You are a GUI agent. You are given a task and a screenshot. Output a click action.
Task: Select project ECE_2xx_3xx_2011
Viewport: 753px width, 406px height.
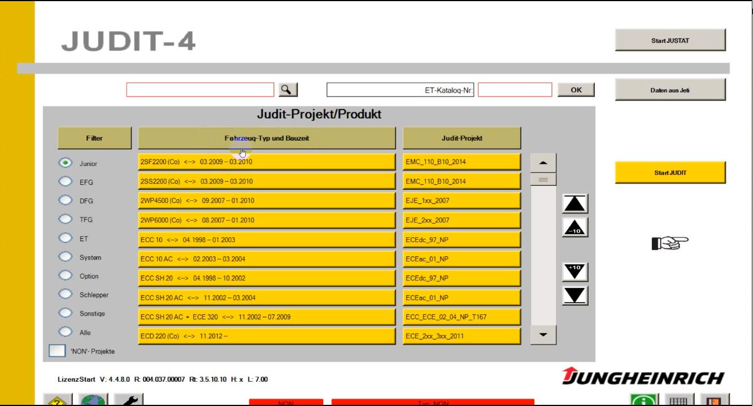(462, 336)
